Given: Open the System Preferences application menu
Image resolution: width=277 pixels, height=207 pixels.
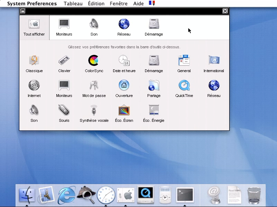Looking at the screenshot, I should tap(32, 3).
